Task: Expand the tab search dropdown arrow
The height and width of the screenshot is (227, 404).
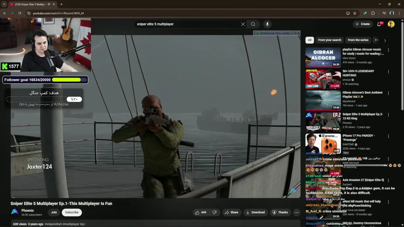Action: [4, 4]
